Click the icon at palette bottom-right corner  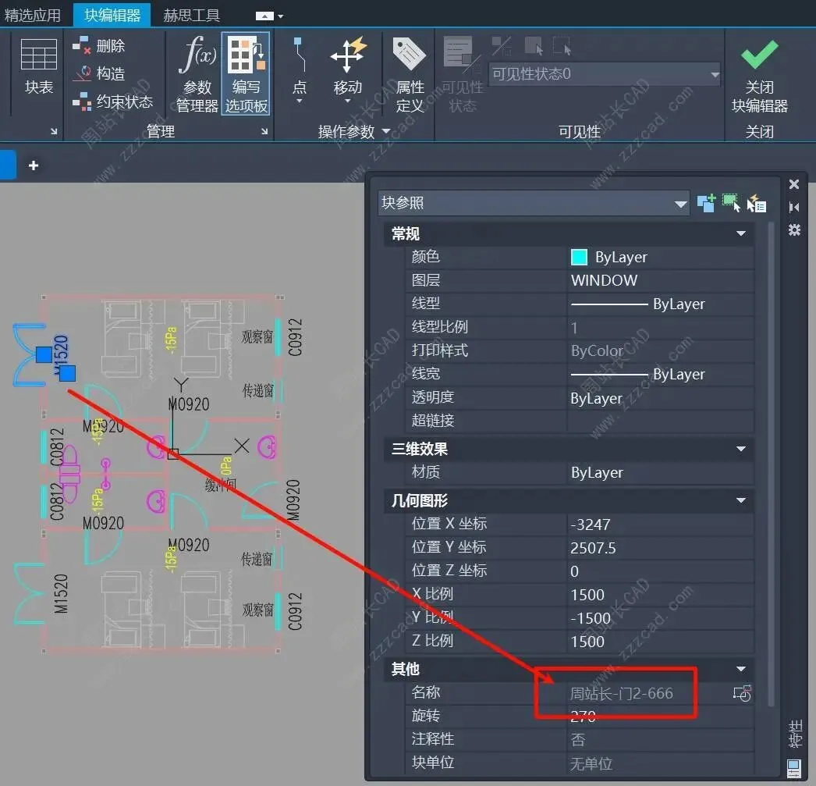coord(794,767)
